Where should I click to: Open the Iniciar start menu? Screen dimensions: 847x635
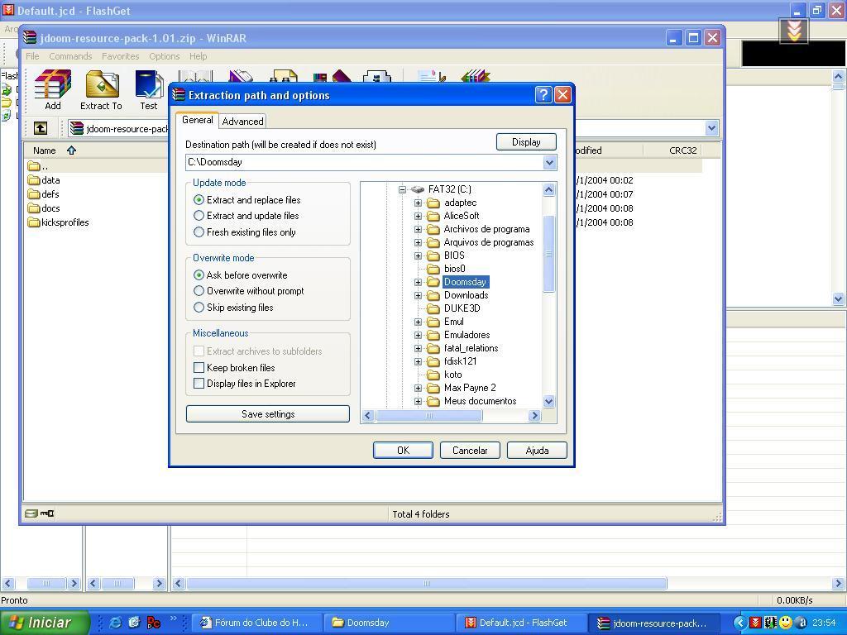click(x=45, y=623)
